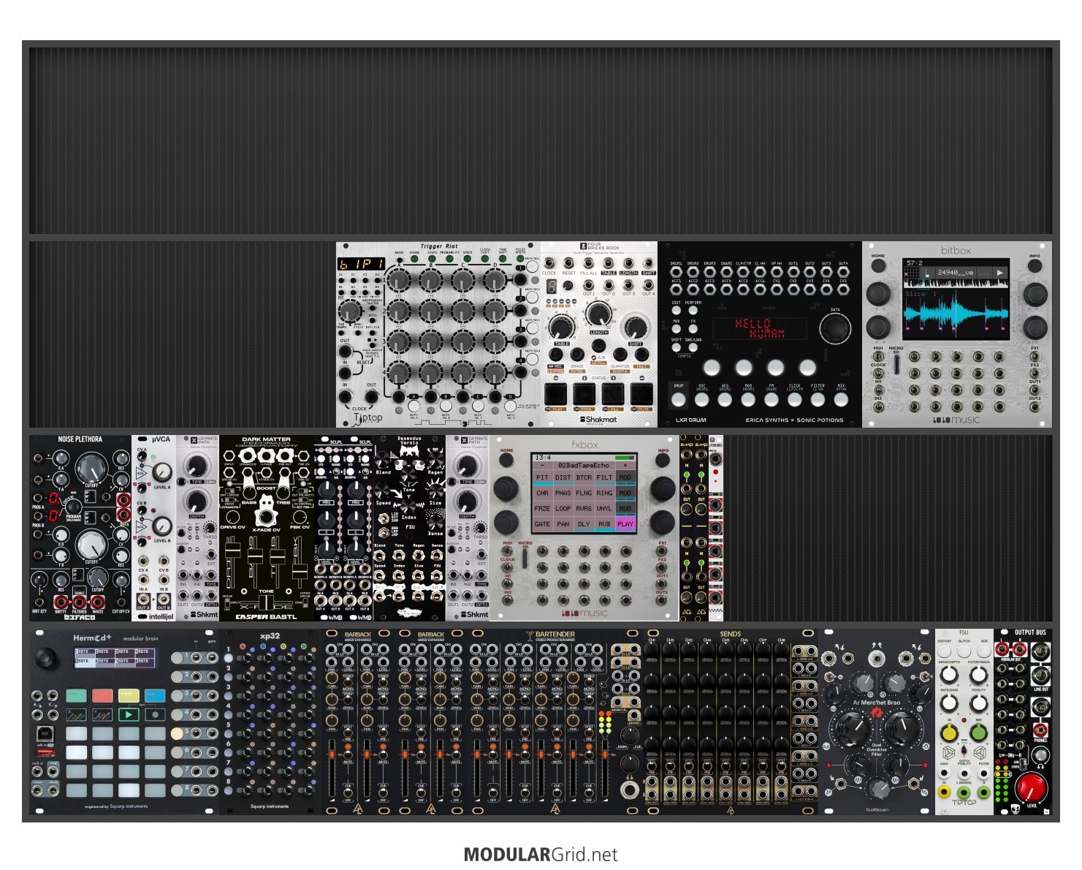Select the DLY delay cell on fxbox

(584, 523)
